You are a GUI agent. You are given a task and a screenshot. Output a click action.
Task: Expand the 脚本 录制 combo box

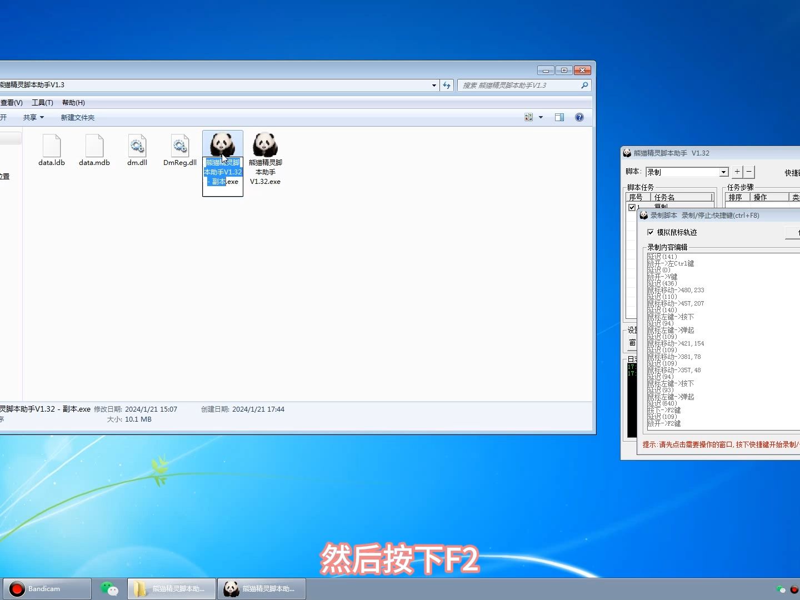click(x=723, y=172)
